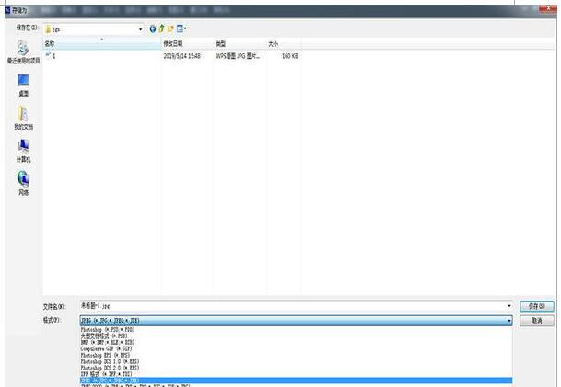Choose CompuServe GIF (*.GIF) format

[x=107, y=348]
